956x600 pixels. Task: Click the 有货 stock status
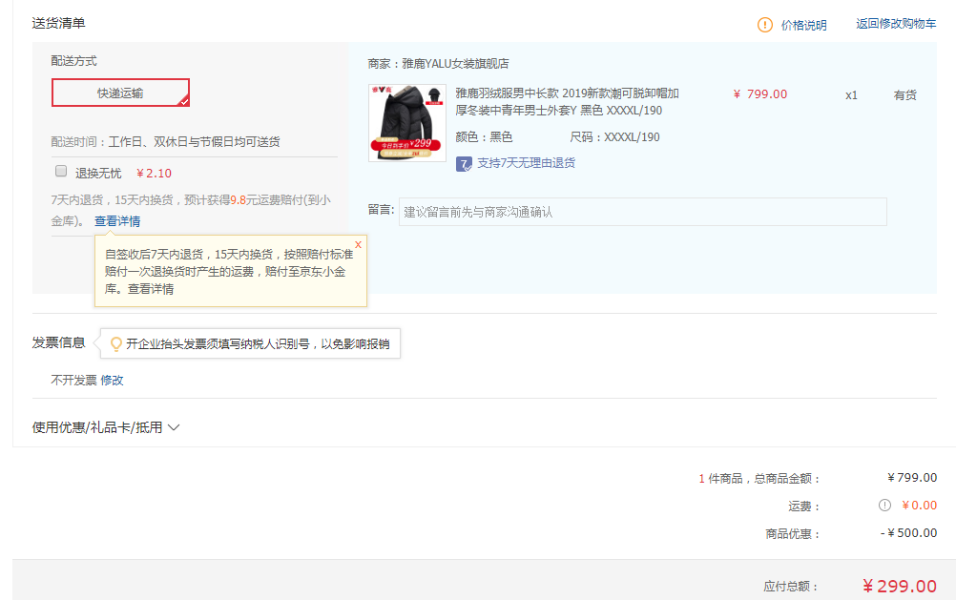click(904, 95)
